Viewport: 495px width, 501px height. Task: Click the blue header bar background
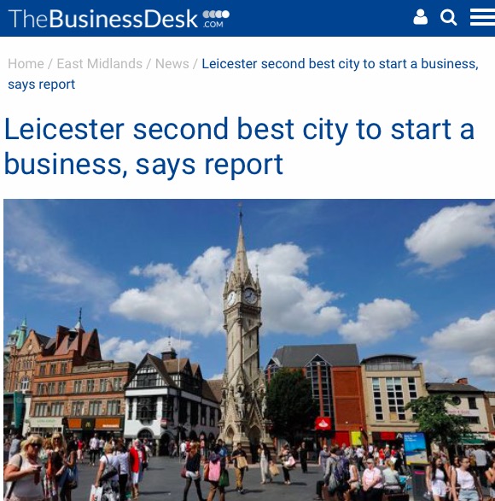click(319, 18)
